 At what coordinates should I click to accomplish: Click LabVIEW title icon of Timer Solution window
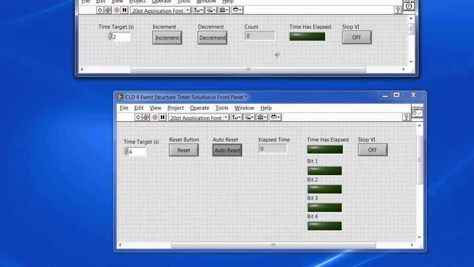[x=120, y=97]
